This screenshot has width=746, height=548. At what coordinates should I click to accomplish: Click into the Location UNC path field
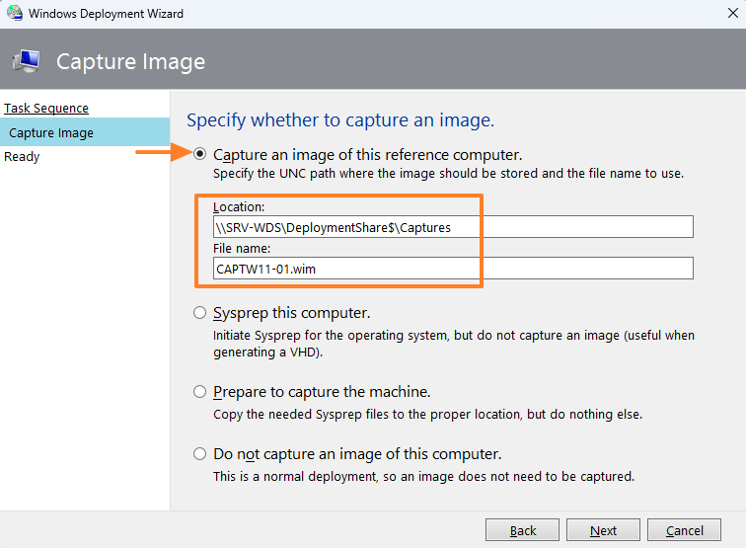click(453, 227)
